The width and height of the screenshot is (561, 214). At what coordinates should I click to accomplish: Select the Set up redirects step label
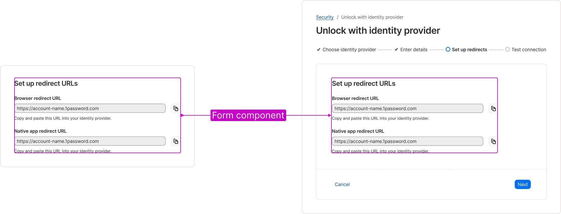[x=469, y=49]
